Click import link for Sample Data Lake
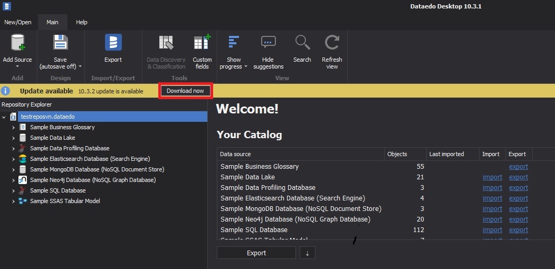This screenshot has height=269, width=555. tap(492, 177)
